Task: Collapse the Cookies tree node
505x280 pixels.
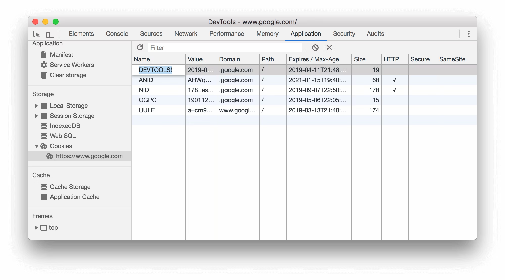Action: point(36,146)
